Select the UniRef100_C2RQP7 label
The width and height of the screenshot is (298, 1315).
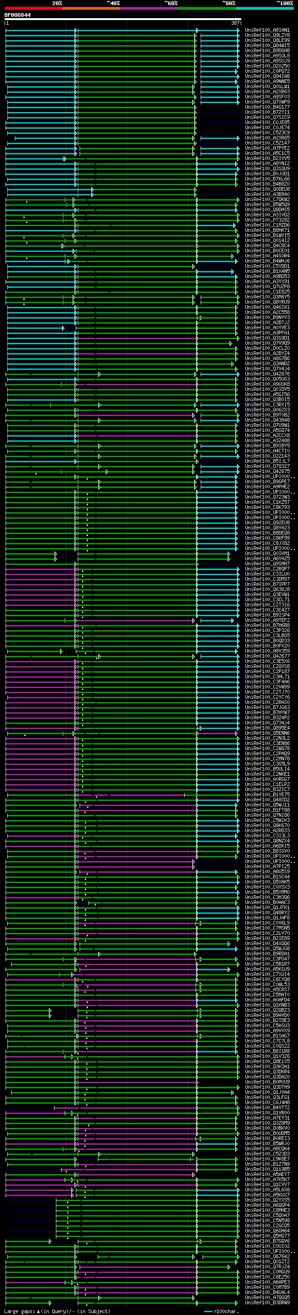click(x=267, y=569)
